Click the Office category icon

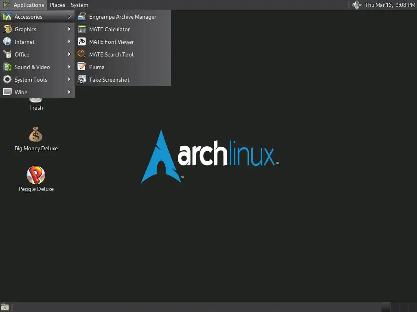tap(7, 54)
